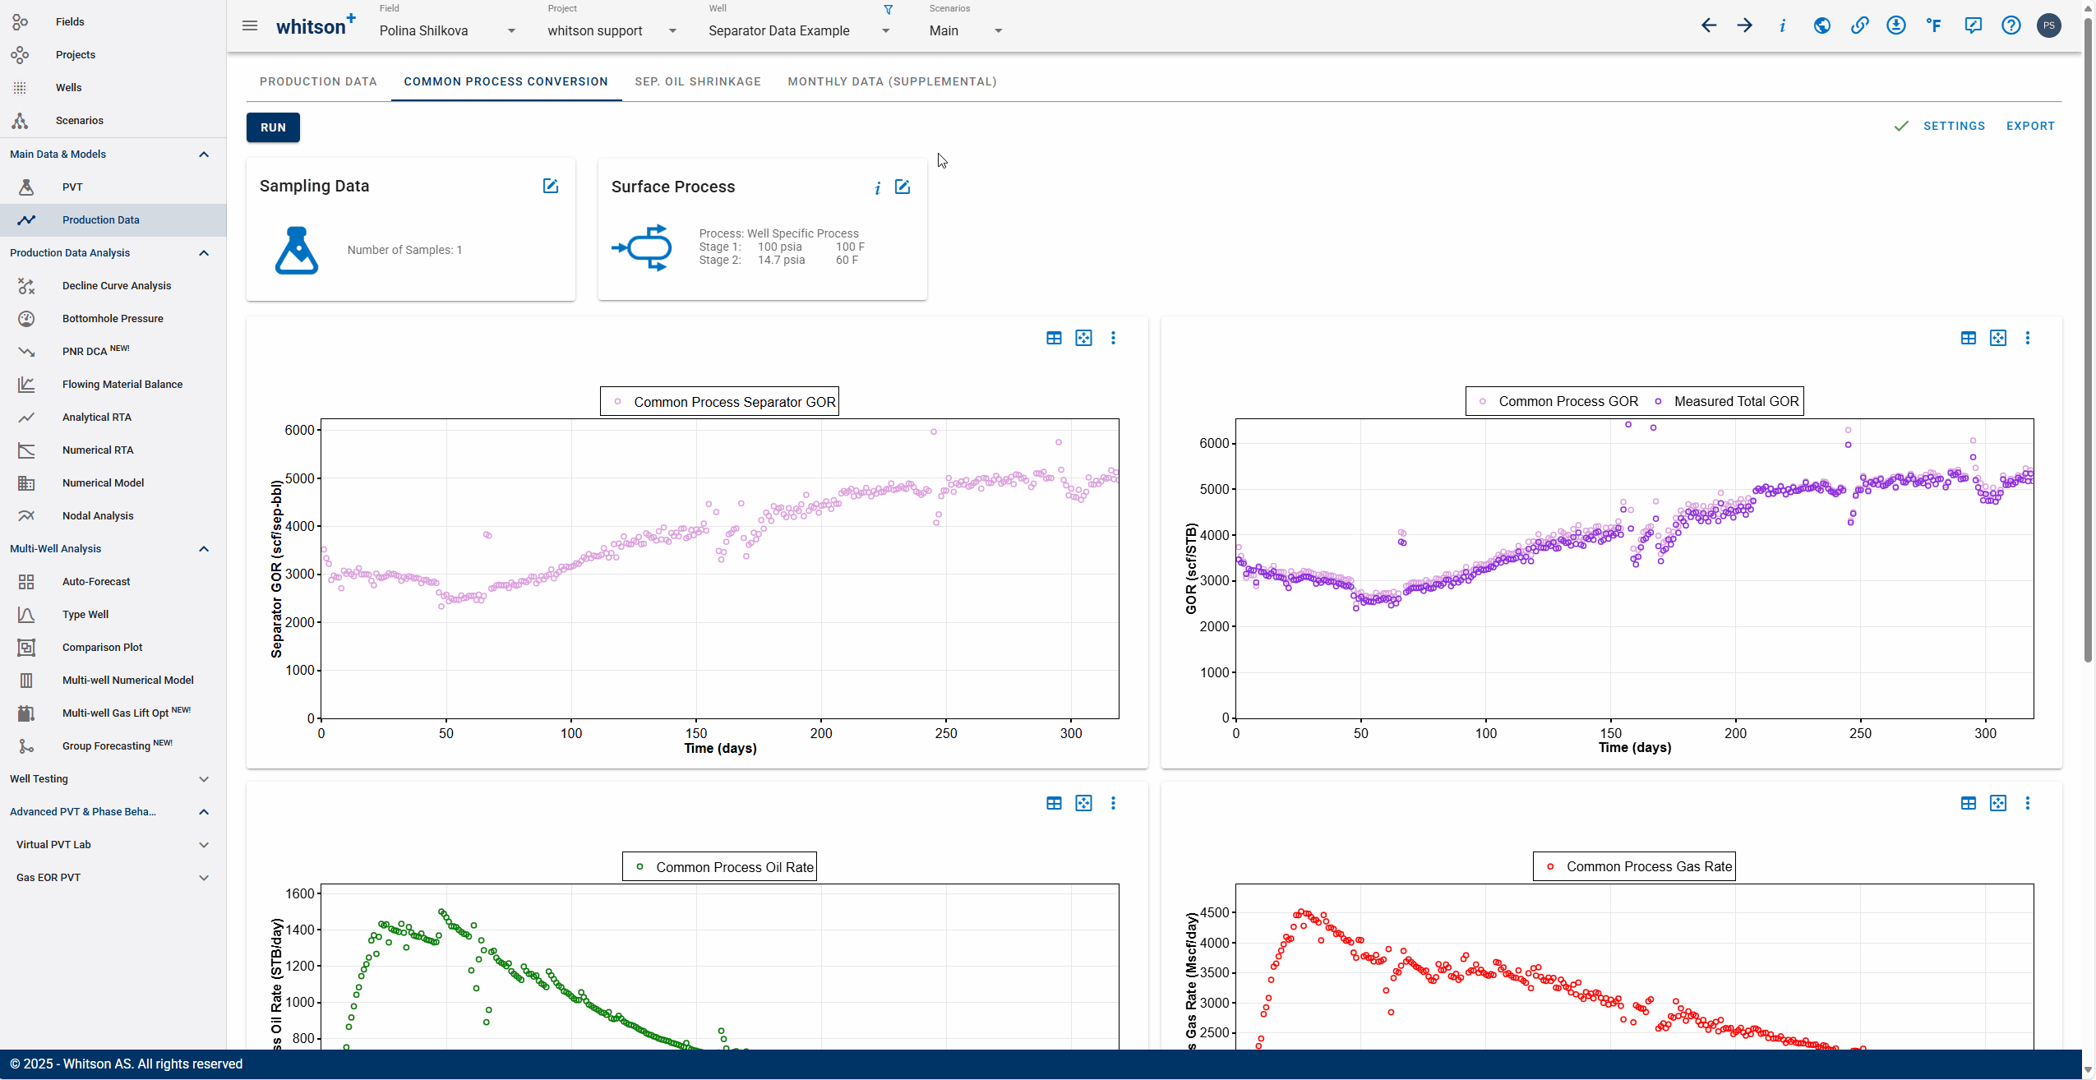Expand the Gas EOR PVT section
This screenshot has height=1080, width=2096.
(204, 877)
